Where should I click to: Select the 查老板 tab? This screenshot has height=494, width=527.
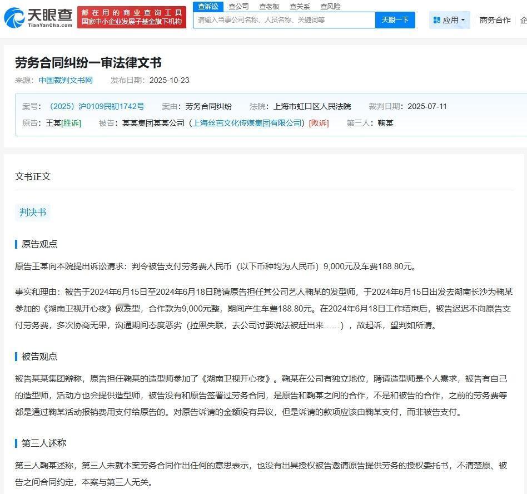tap(269, 6)
